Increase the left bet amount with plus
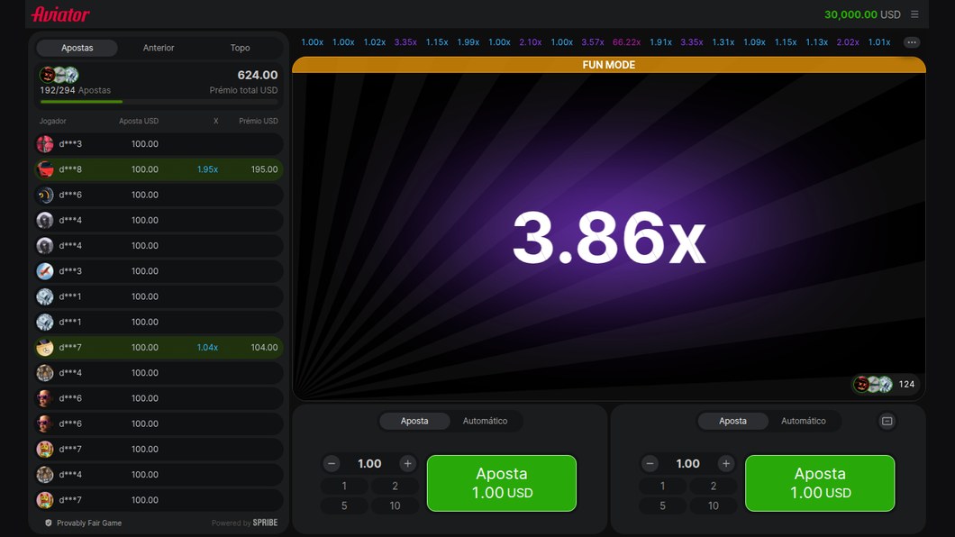This screenshot has height=537, width=955. point(407,463)
